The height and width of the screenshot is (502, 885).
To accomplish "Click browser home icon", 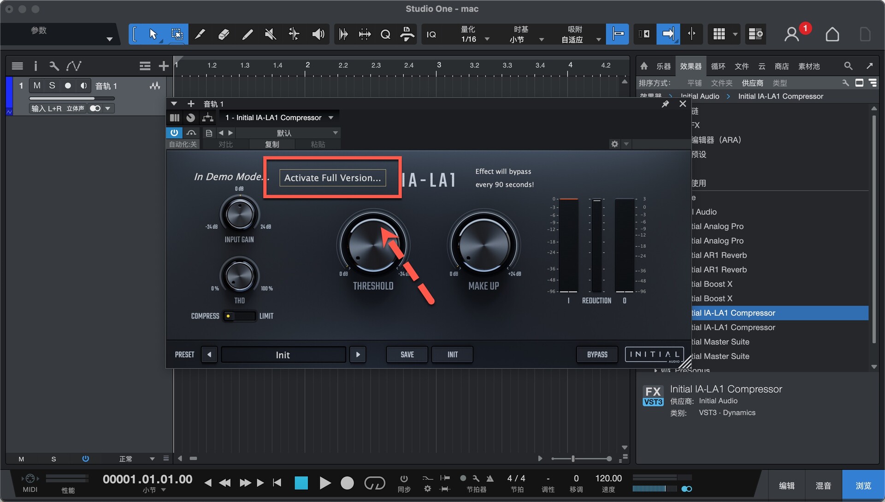I will (644, 66).
